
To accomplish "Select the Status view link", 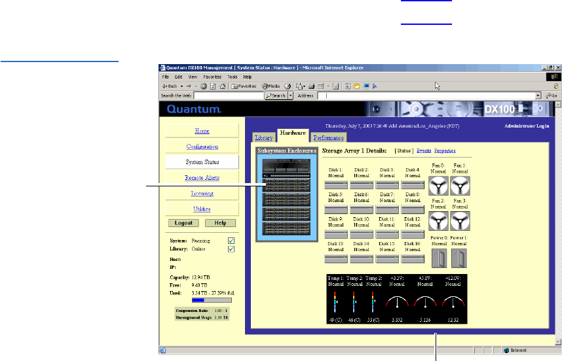I will tap(404, 151).
